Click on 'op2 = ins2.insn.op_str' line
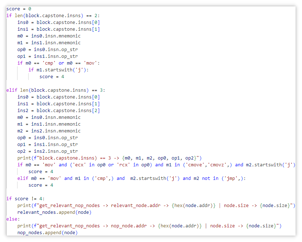The width and height of the screenshot is (302, 242). [x=48, y=151]
